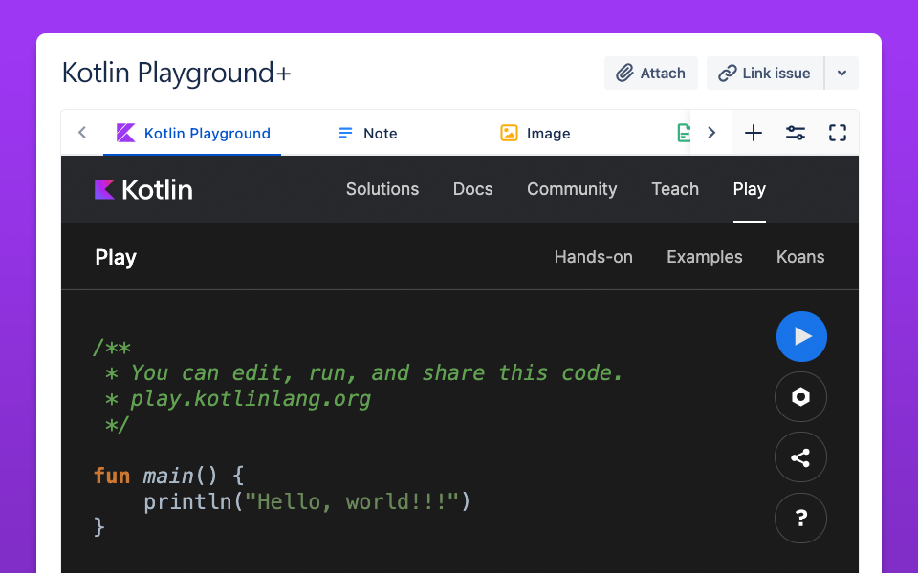Click the Note tab's orange lines icon
The height and width of the screenshot is (573, 918).
tap(345, 133)
